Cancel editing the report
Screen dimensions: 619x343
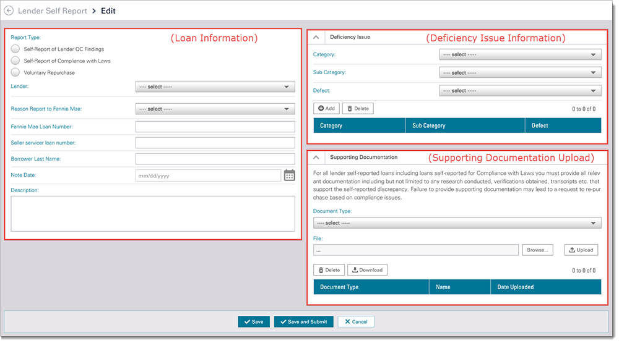[356, 322]
